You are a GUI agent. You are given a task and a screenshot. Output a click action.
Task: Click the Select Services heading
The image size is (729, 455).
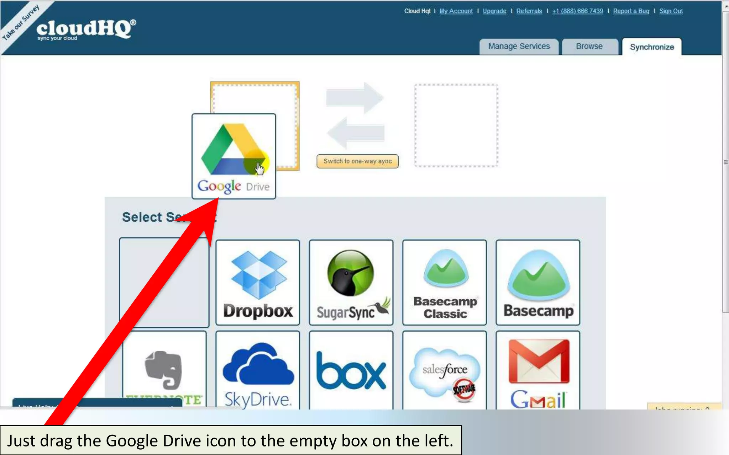click(169, 217)
